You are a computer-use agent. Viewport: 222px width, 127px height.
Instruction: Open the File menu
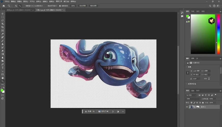(7, 2)
